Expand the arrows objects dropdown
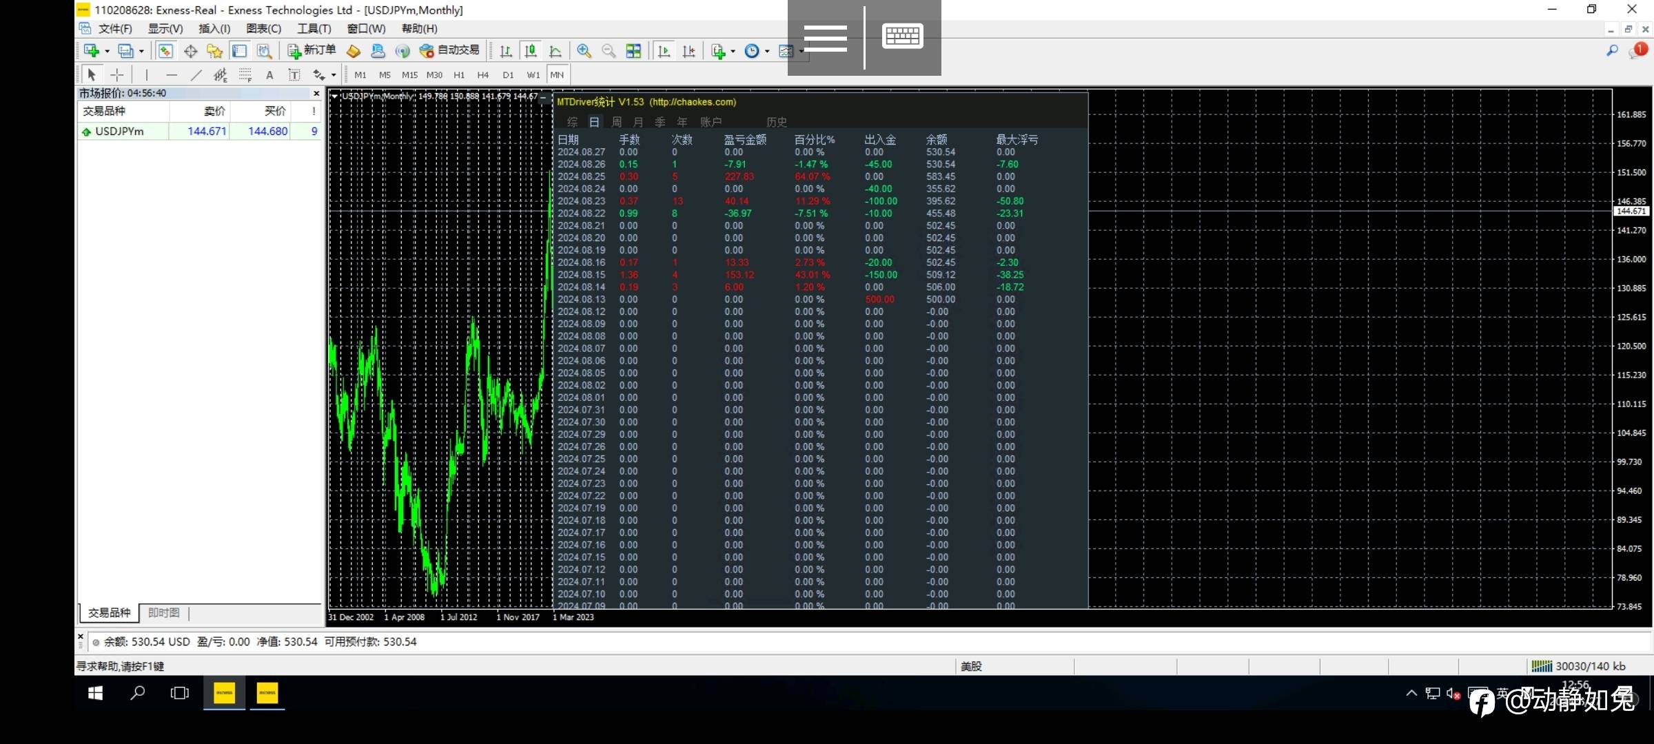Viewport: 1654px width, 744px height. click(x=334, y=75)
